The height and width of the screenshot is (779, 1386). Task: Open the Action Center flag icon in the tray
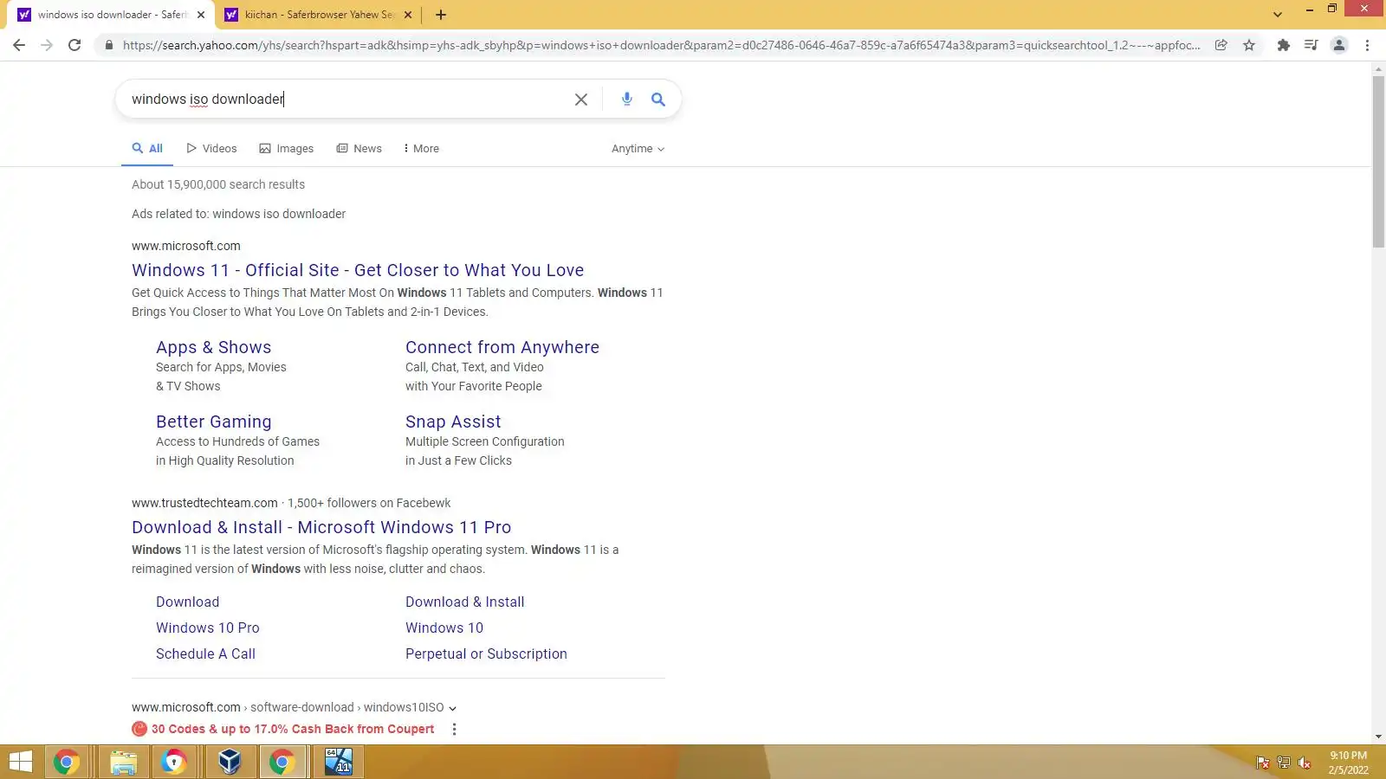[x=1263, y=763]
